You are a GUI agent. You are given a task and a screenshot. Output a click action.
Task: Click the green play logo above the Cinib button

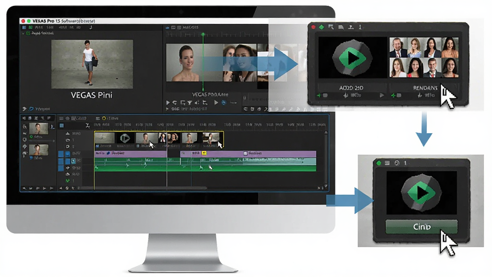coord(421,192)
